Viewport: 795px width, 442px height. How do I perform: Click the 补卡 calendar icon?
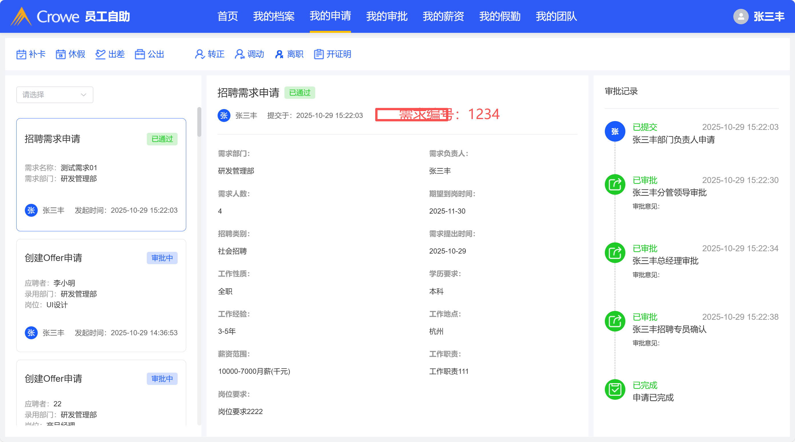coord(21,54)
